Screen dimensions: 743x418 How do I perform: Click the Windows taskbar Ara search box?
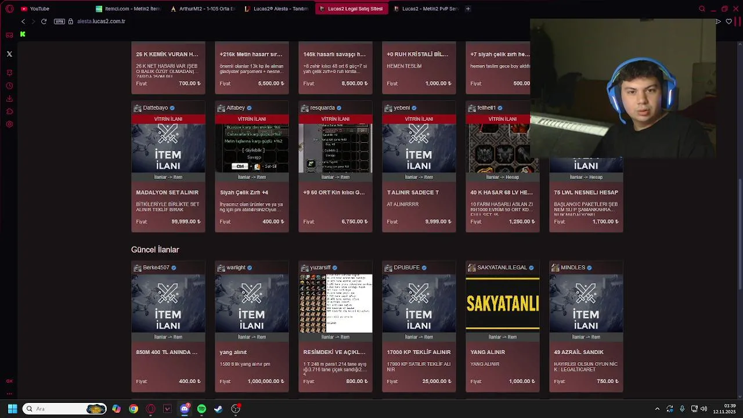[64, 409]
